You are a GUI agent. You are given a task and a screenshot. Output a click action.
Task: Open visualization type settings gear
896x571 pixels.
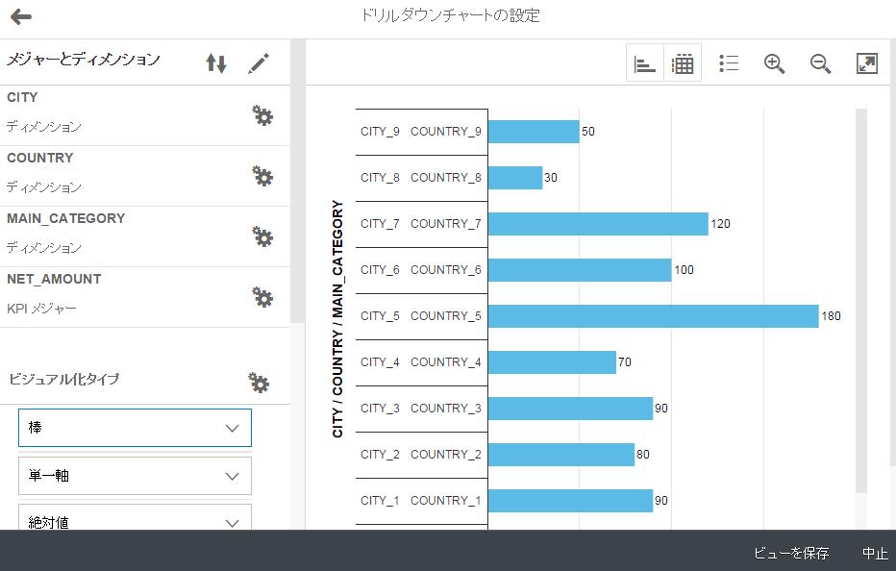[x=259, y=383]
